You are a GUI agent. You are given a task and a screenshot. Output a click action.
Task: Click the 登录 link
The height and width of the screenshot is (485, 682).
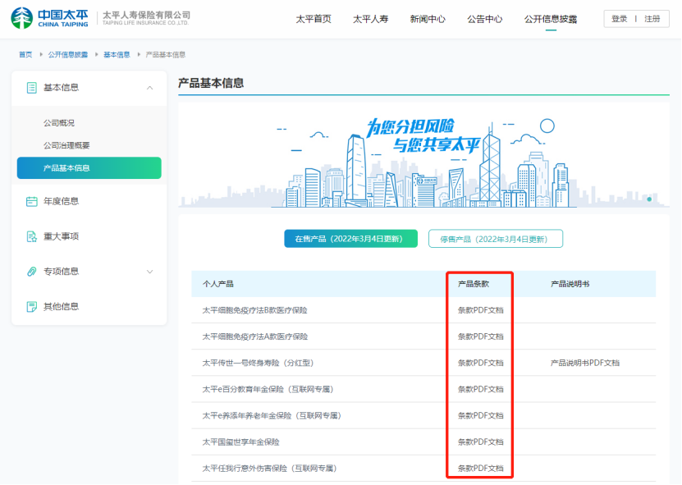point(620,19)
